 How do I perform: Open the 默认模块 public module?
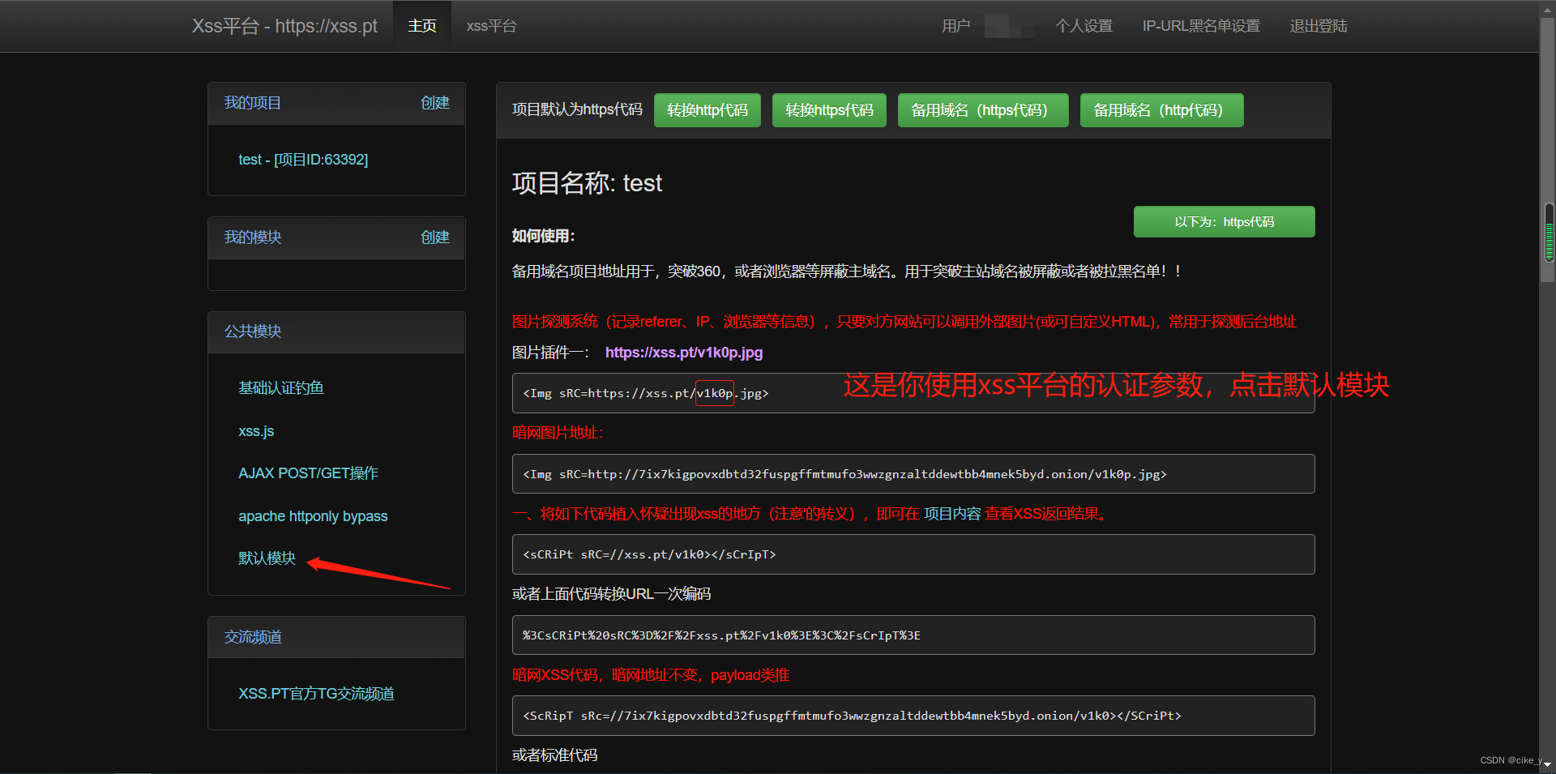pyautogui.click(x=267, y=558)
